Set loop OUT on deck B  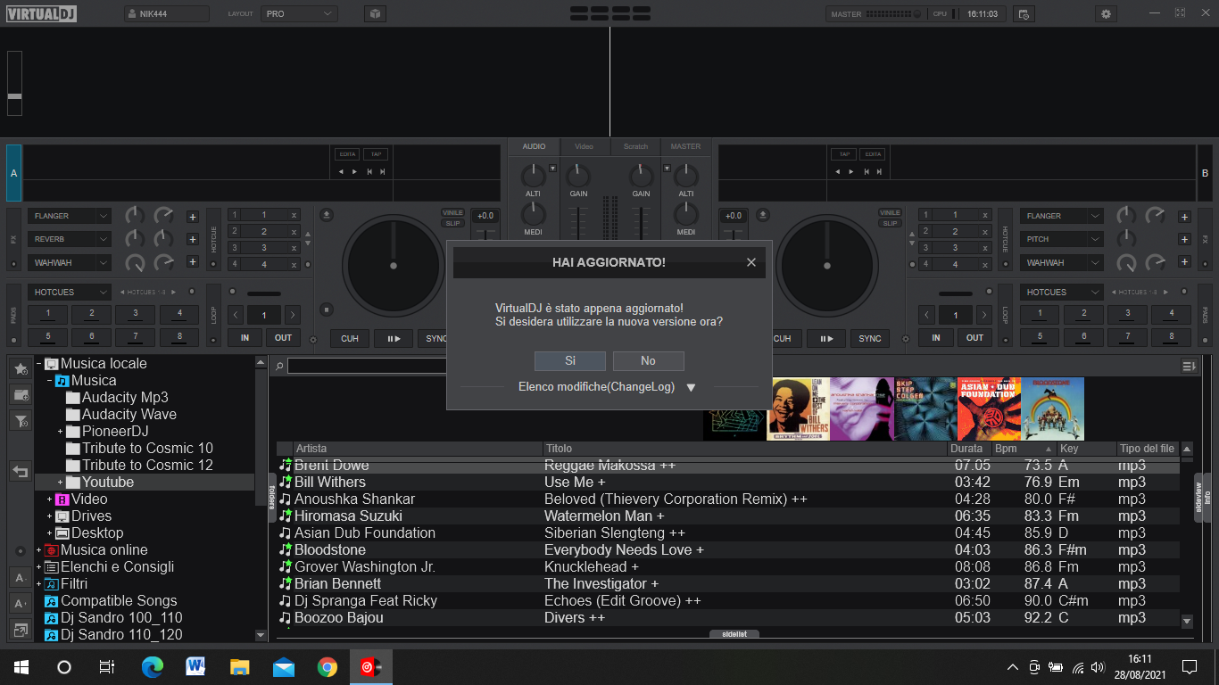click(974, 338)
